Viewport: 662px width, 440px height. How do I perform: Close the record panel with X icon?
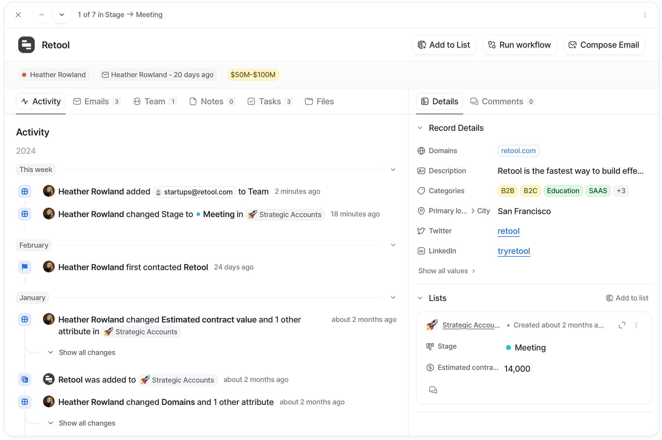(x=18, y=15)
